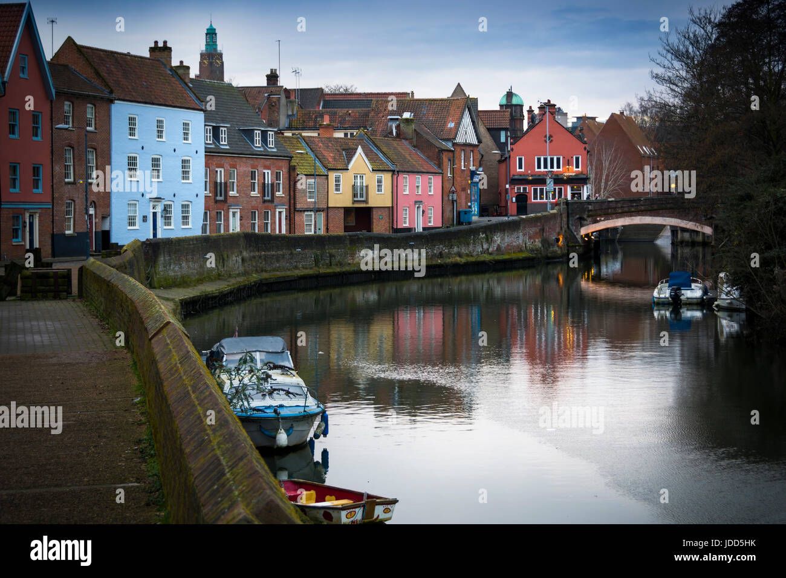Click the alamy logo in black footer bar
Image resolution: width=786 pixels, height=578 pixels.
61,551
